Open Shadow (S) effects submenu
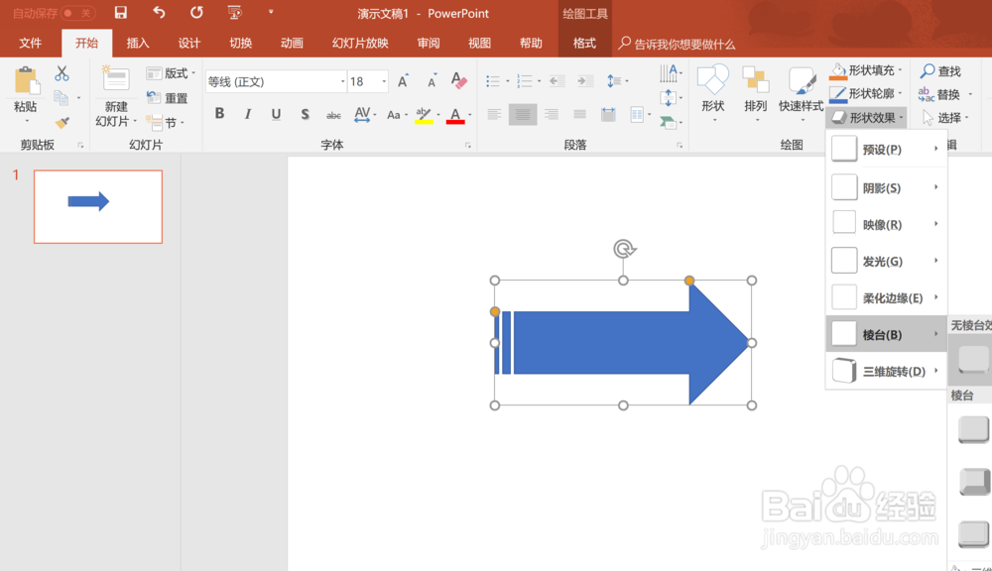 (886, 187)
